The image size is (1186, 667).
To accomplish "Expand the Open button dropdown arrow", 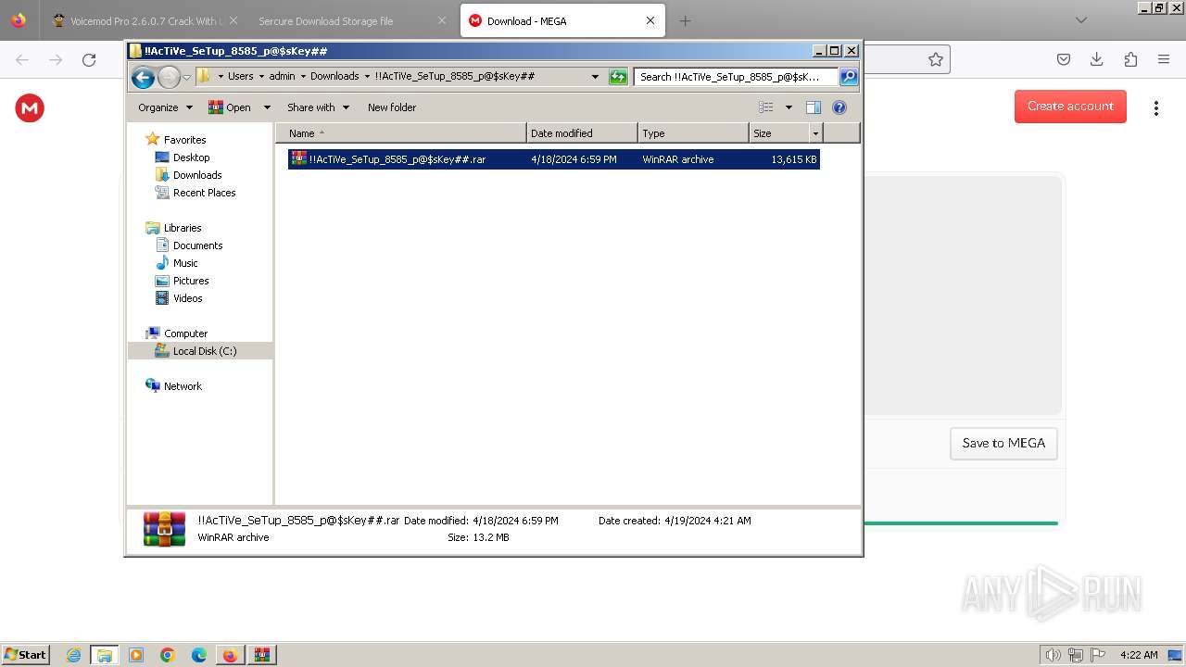I will click(267, 107).
